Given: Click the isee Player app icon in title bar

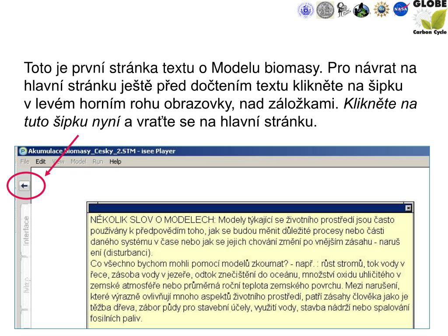Looking at the screenshot, I should [x=23, y=151].
